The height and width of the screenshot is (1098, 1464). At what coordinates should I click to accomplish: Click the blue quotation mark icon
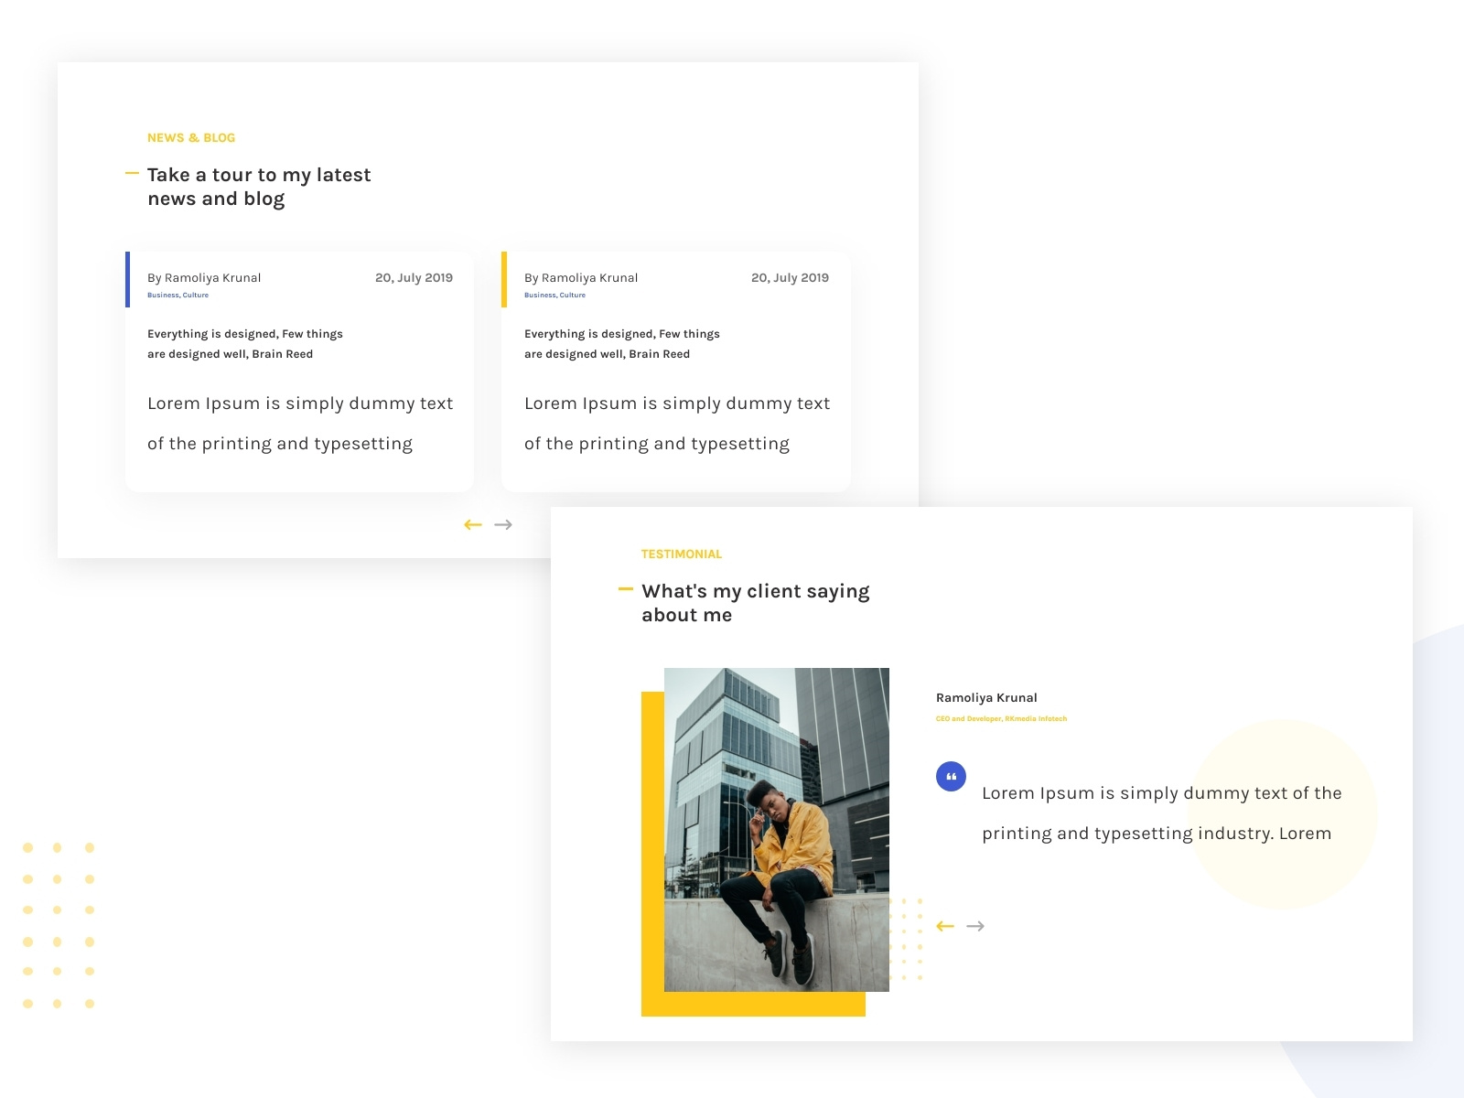[952, 776]
